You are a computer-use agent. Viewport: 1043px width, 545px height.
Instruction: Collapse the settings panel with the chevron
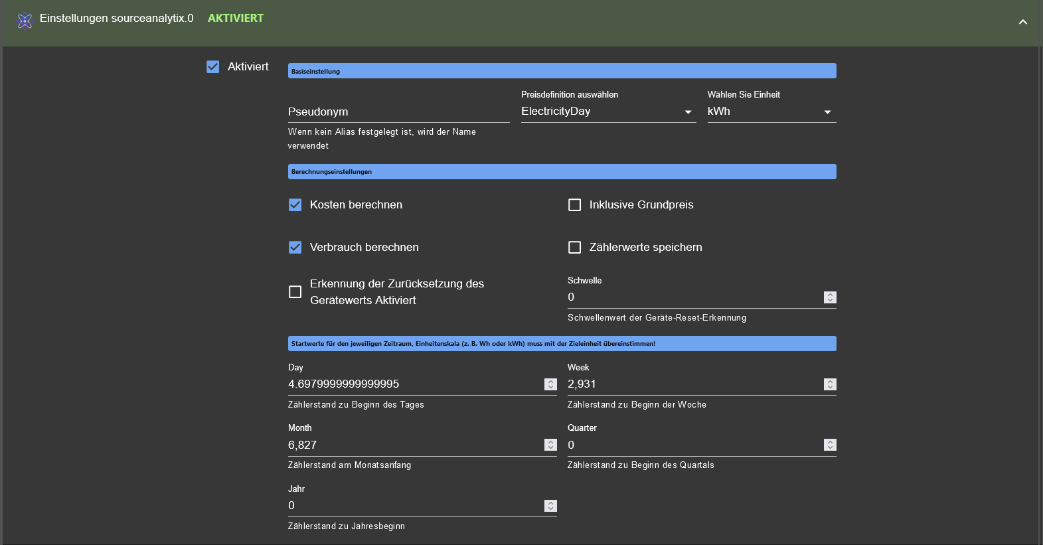tap(1022, 22)
